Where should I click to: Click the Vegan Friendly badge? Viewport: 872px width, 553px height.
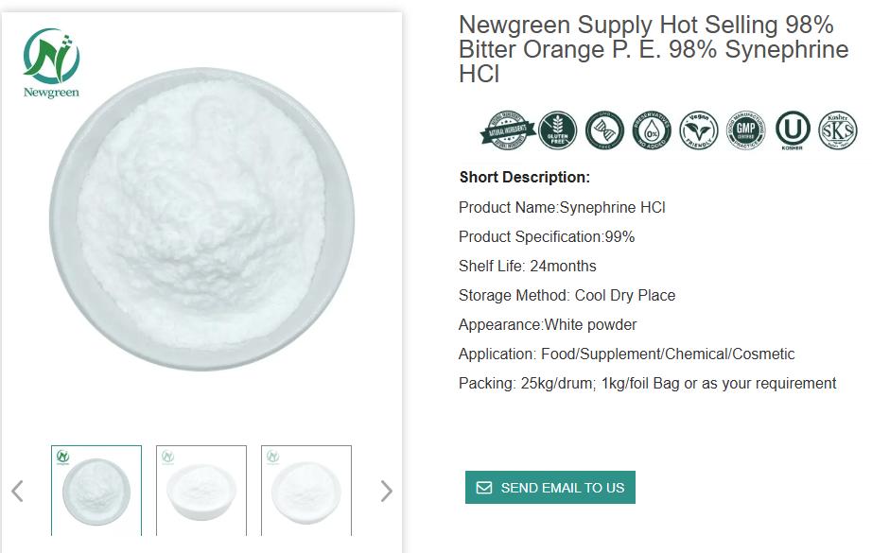tap(699, 130)
